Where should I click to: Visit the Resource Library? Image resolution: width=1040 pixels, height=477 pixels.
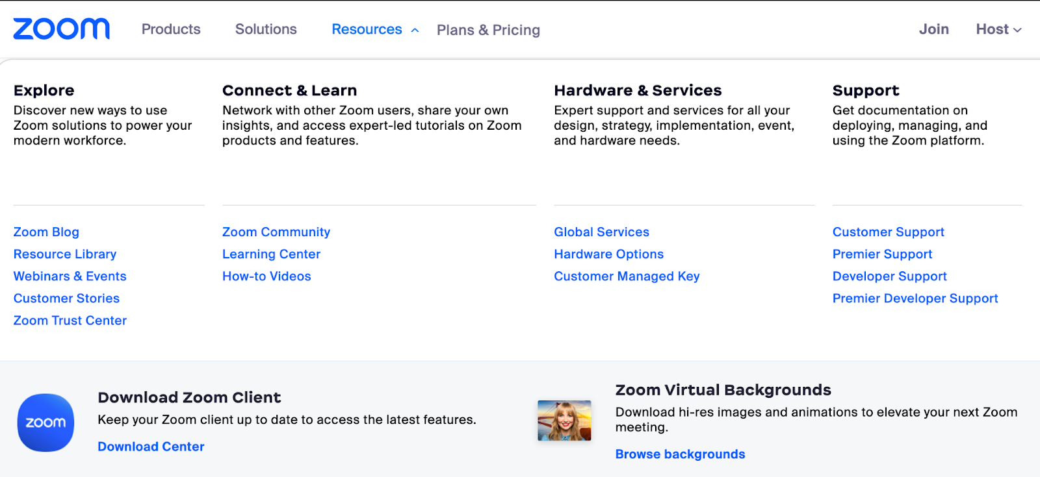[x=65, y=254]
